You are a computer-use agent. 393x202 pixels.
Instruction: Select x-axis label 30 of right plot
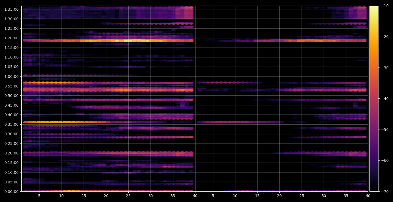pyautogui.click(x=324, y=196)
